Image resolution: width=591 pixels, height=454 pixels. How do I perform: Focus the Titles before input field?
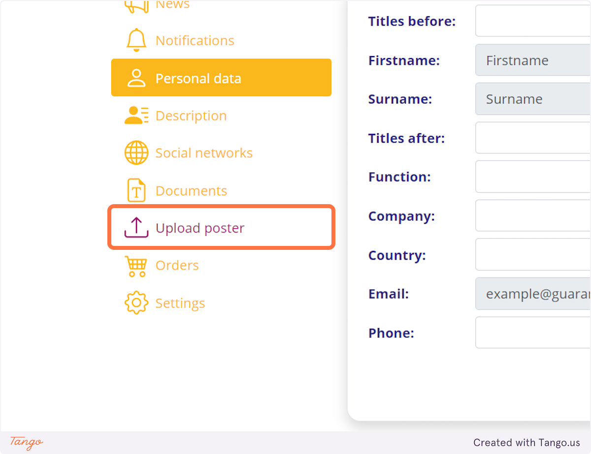[533, 21]
